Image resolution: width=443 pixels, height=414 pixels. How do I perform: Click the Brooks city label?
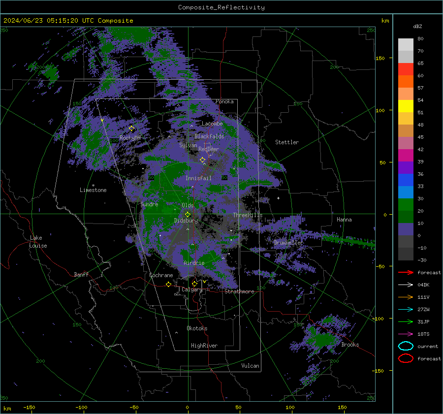[x=350, y=345]
